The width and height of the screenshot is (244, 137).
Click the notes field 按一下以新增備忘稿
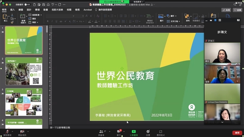pos(61,127)
